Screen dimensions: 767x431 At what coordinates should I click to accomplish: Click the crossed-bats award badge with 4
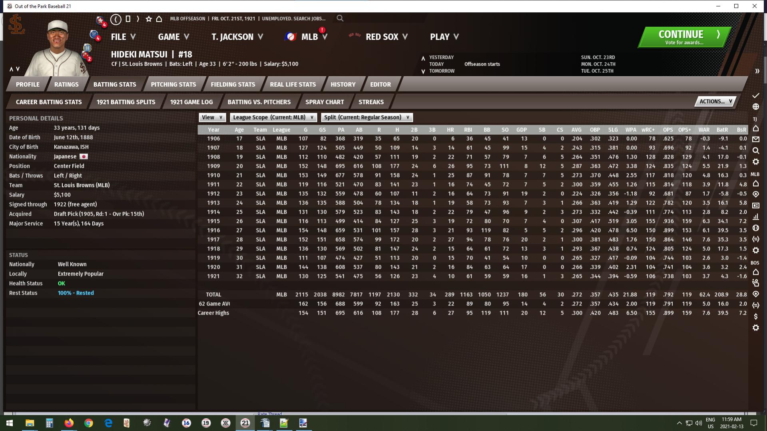point(95,36)
